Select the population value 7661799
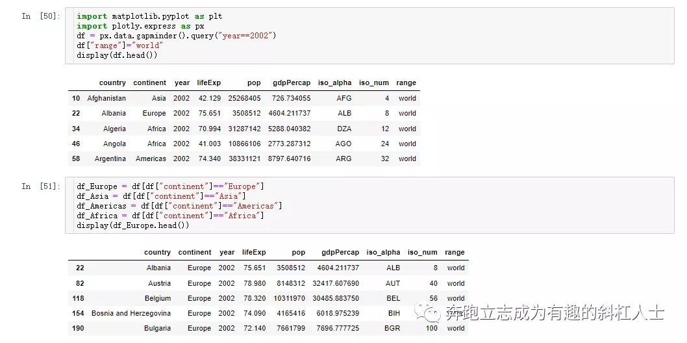687x343 pixels. 291,328
